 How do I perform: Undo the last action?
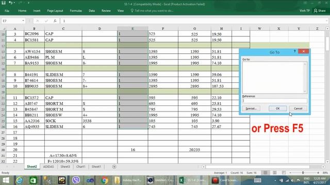coord(10,3)
